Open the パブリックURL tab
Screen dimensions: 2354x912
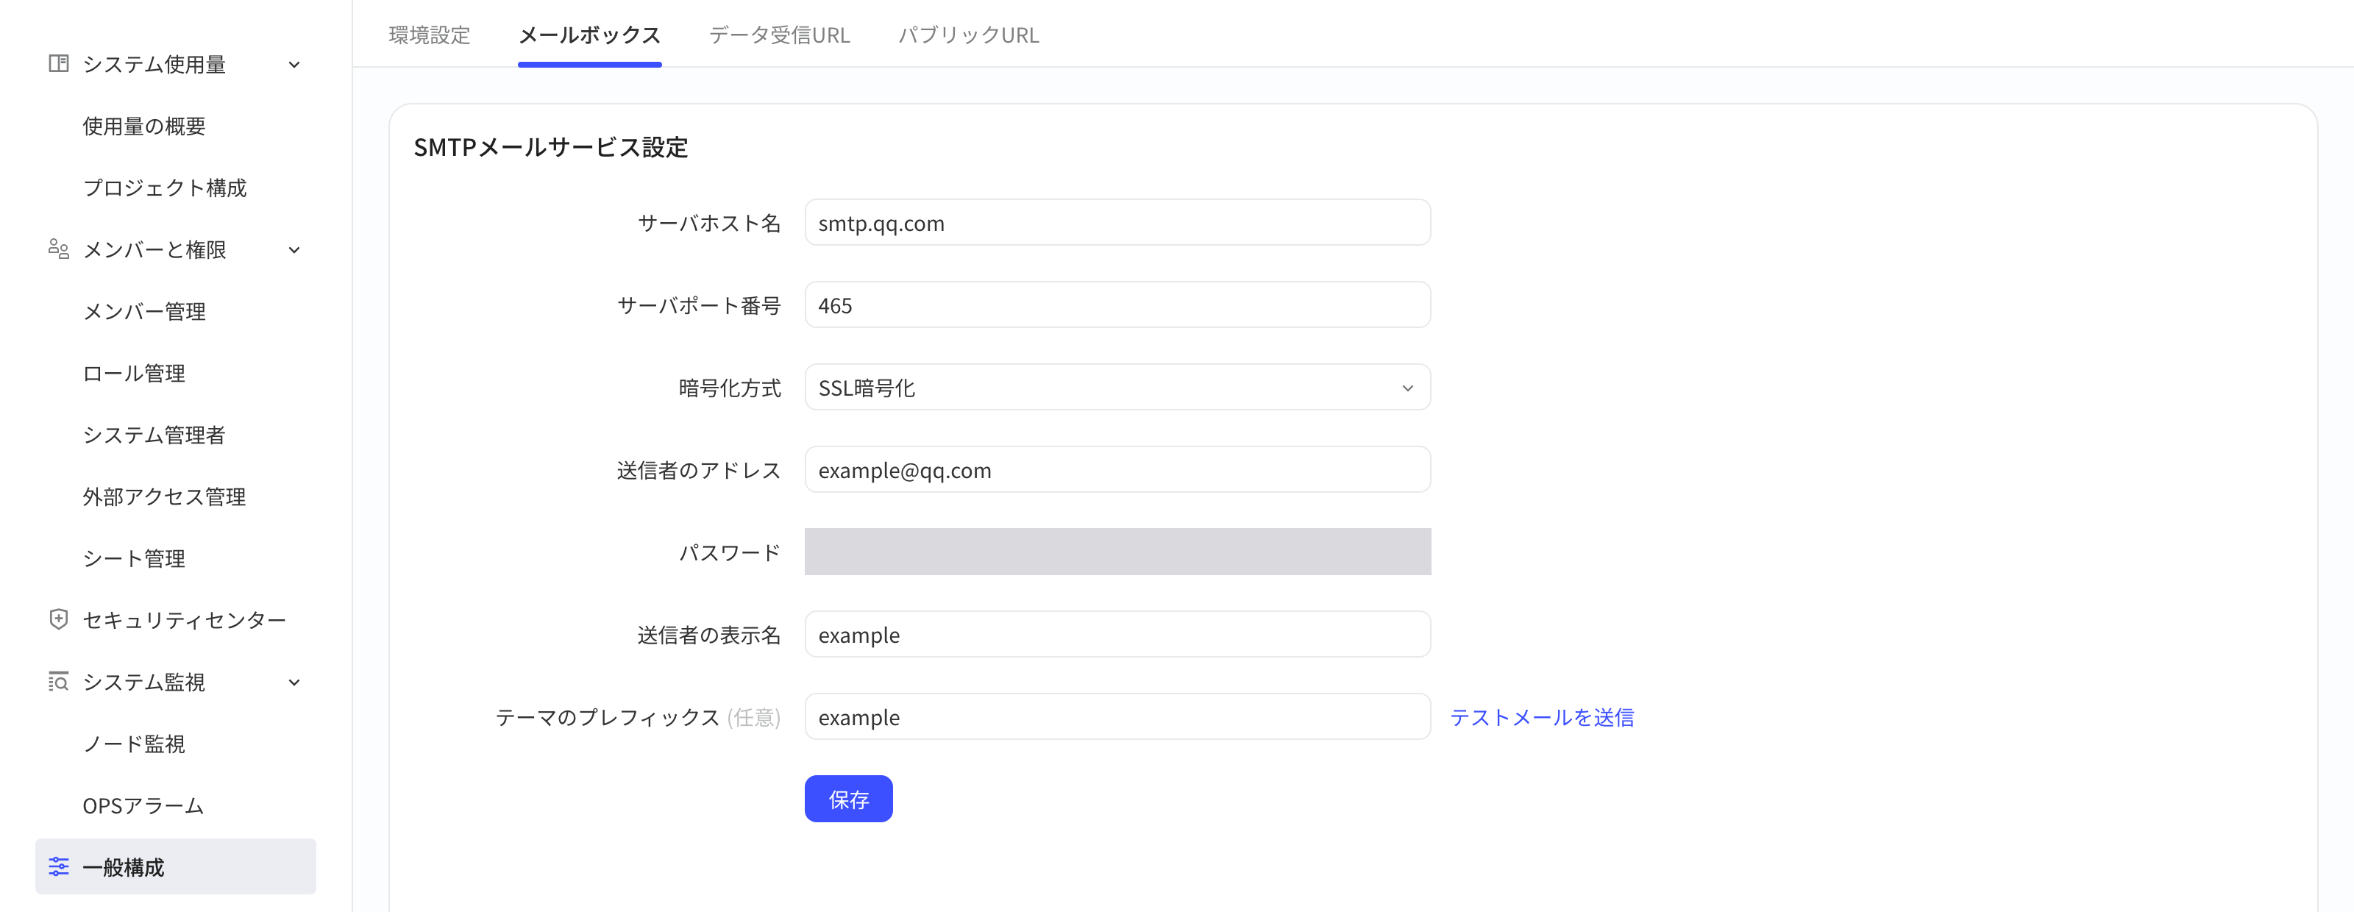point(969,35)
